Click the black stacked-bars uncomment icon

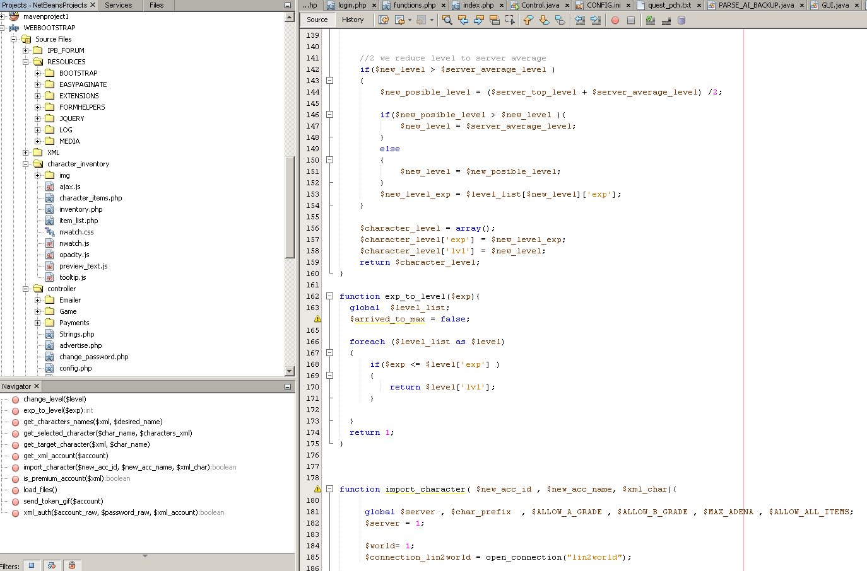pos(666,20)
